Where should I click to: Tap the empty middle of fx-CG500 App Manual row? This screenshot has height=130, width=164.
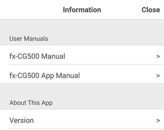tap(118, 74)
